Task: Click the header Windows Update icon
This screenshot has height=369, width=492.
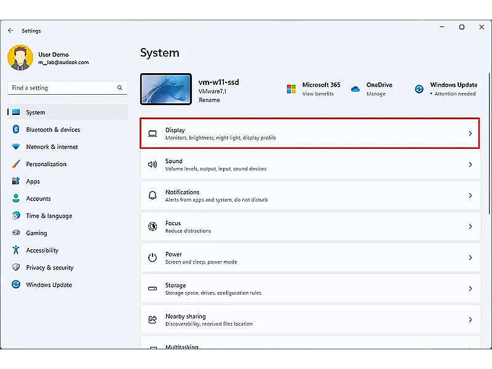Action: click(x=419, y=89)
